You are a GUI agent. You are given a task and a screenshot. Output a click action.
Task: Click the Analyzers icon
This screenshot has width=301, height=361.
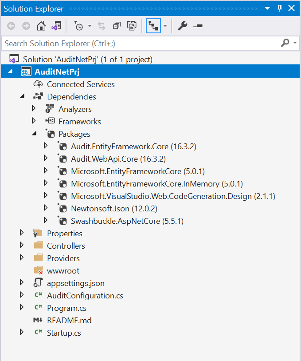coord(50,109)
